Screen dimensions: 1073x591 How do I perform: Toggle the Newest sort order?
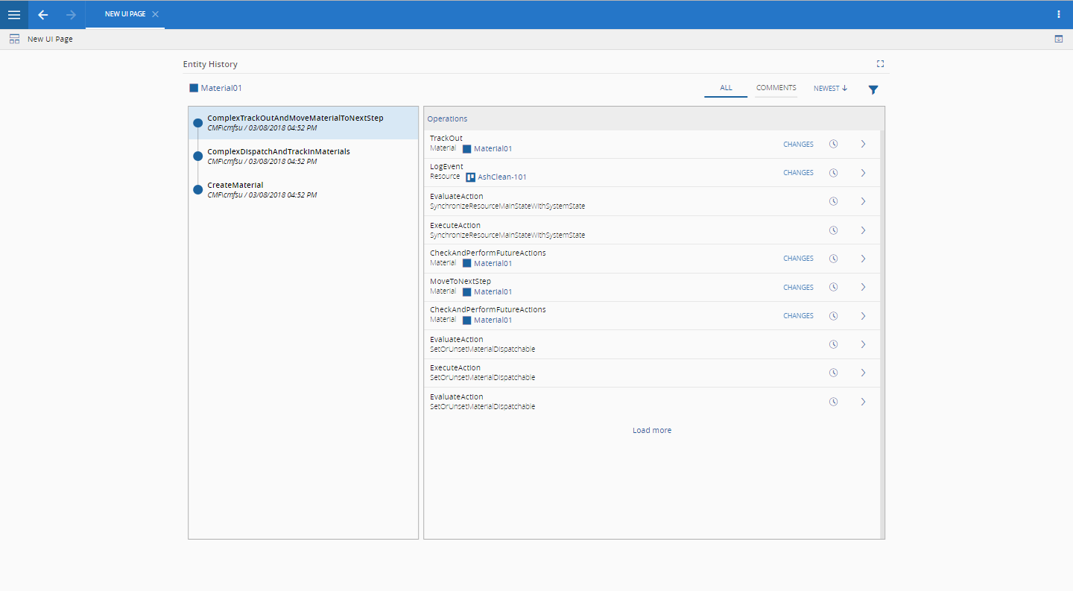(830, 89)
